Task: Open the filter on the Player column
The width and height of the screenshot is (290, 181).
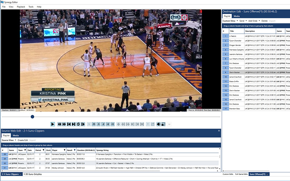Action: pyautogui.click(x=65, y=150)
